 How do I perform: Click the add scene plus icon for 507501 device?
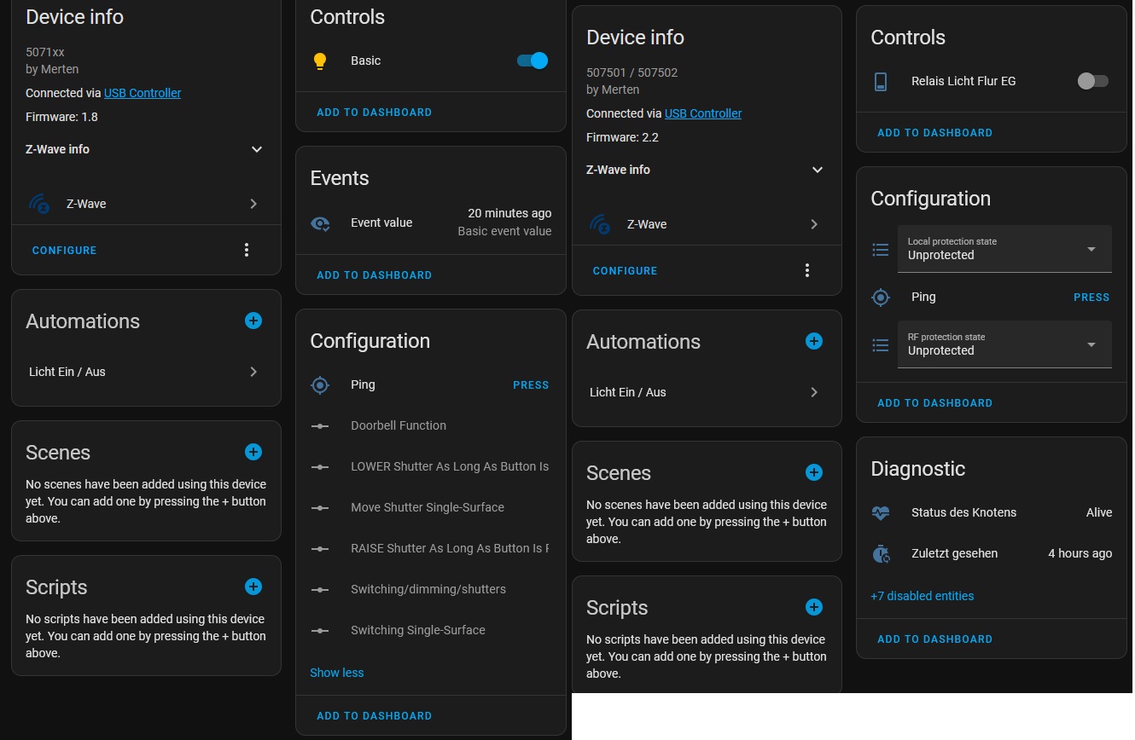click(x=814, y=472)
